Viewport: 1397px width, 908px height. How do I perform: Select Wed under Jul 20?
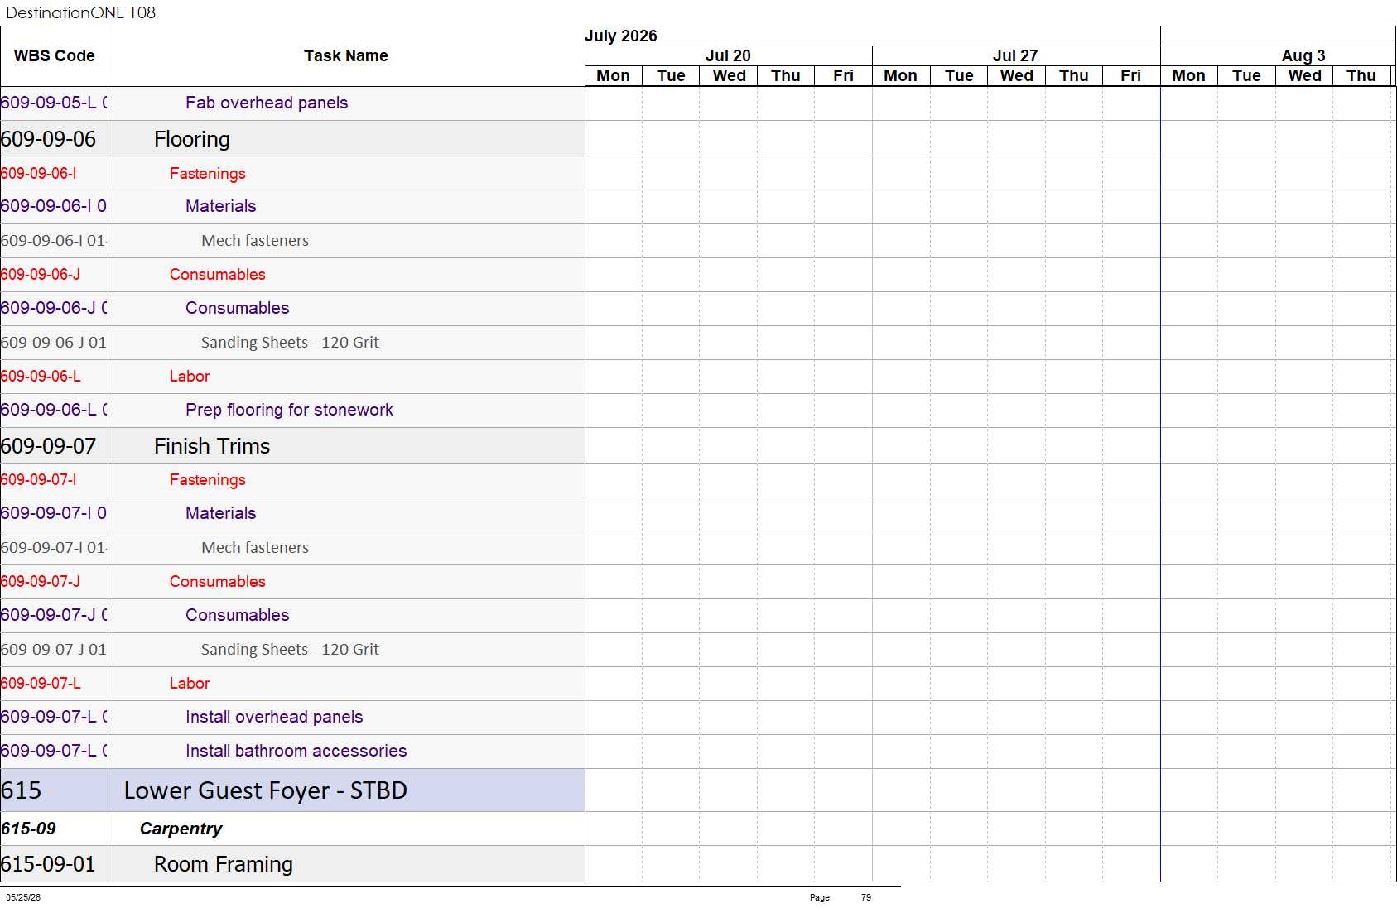[x=729, y=76]
